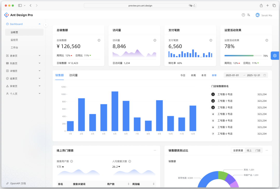Click info icon next to 人均搜索次数
This screenshot has width=280, height=189.
click(x=130, y=161)
